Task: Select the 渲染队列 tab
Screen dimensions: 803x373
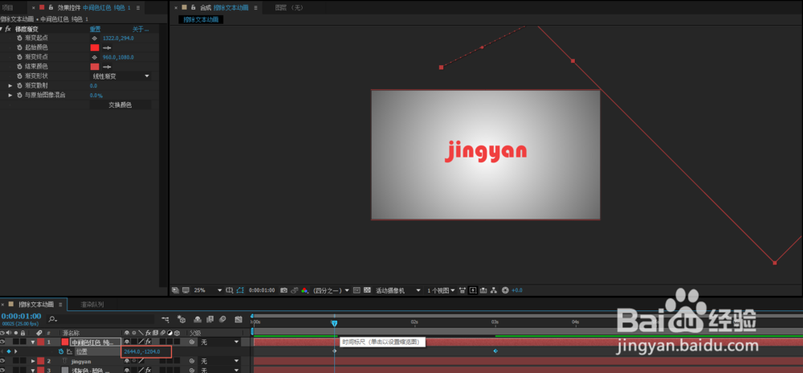Action: (x=92, y=305)
